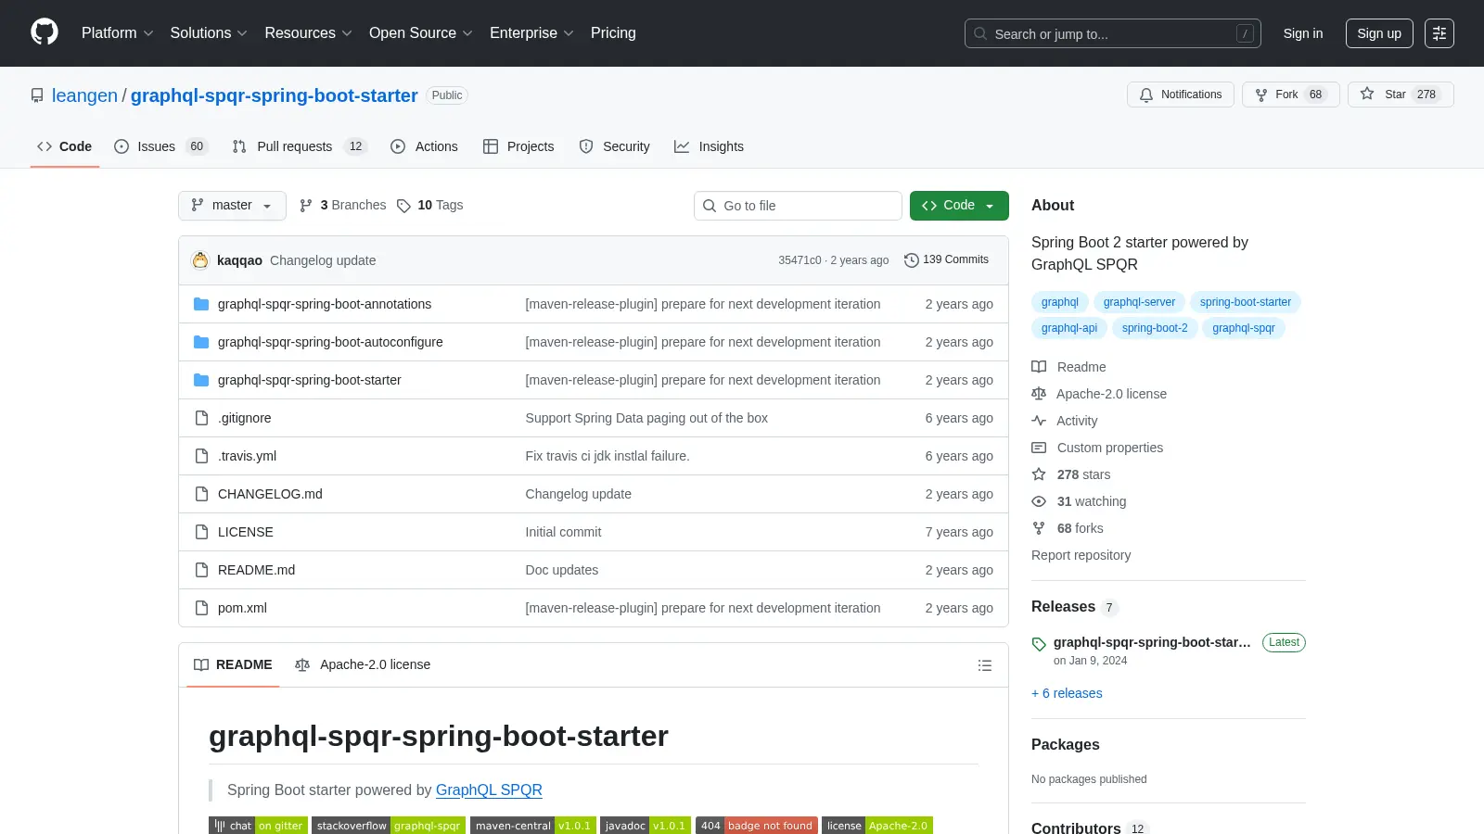Click the pulse icon beside Activity
1484x834 pixels.
coord(1039,421)
